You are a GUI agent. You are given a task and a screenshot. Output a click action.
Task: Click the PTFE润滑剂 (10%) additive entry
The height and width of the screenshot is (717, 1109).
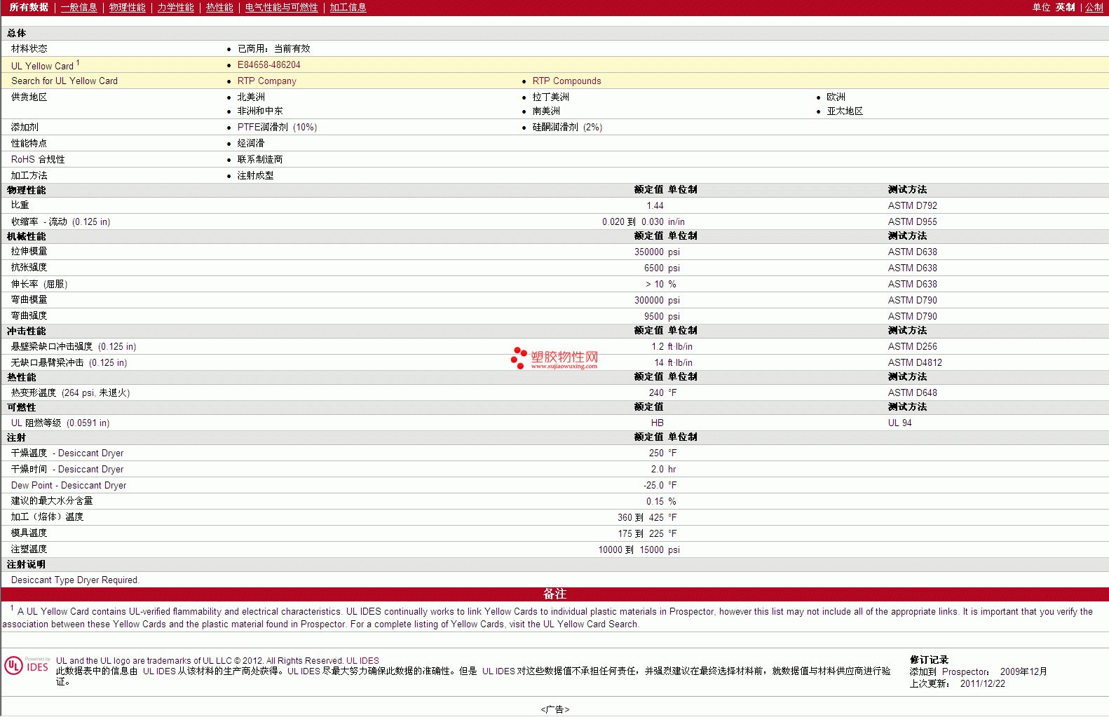pos(277,127)
